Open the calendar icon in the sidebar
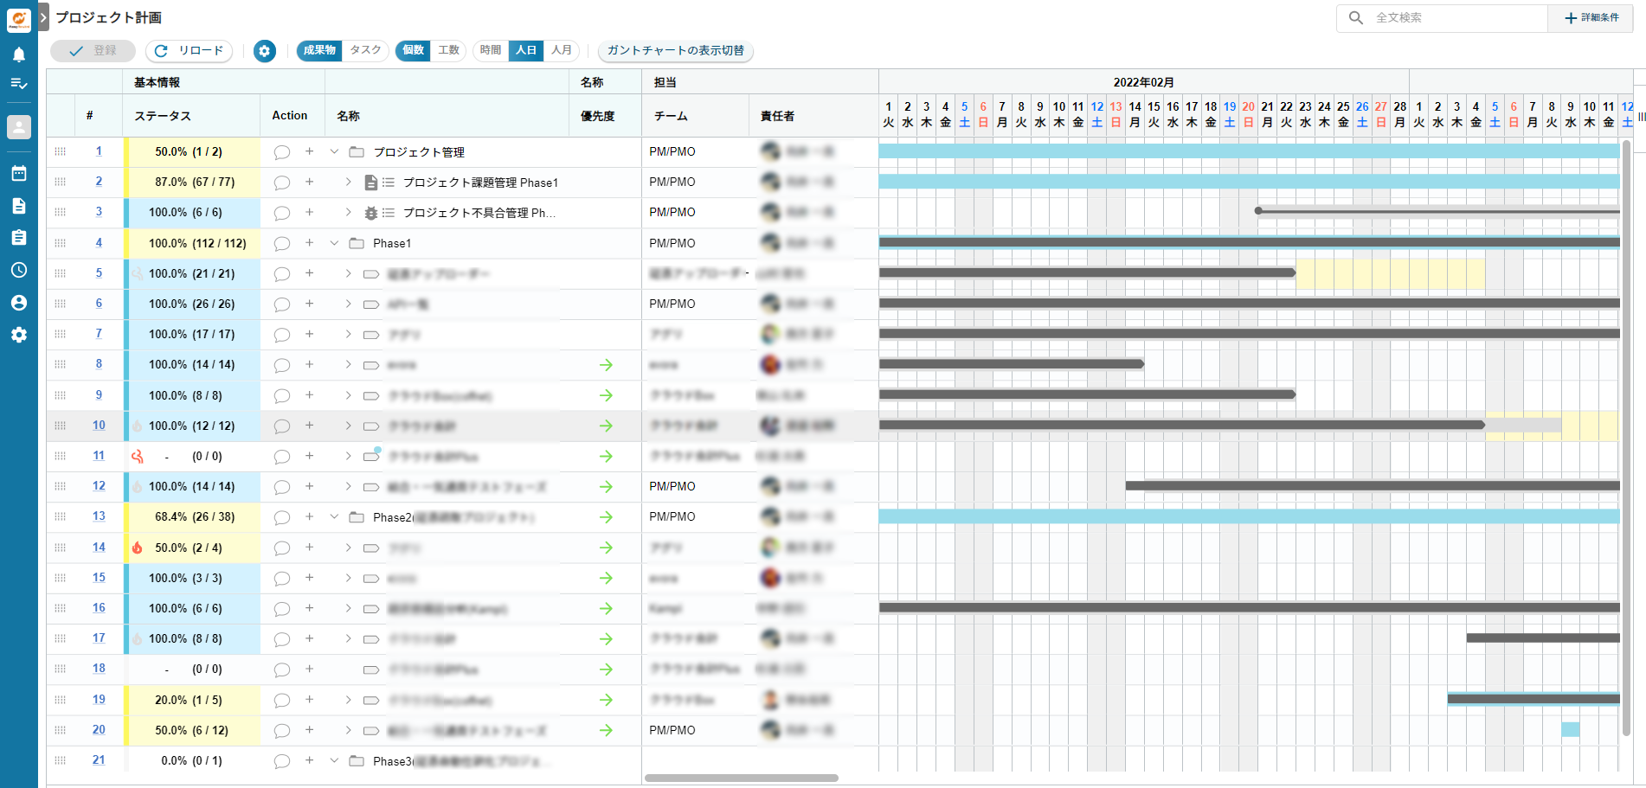This screenshot has width=1646, height=788. tap(18, 173)
